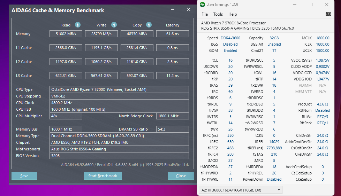Viewport: 341px width, 196px height.
Task: Click Capacity value 32GB in ZenTimings
Action: [274, 38]
